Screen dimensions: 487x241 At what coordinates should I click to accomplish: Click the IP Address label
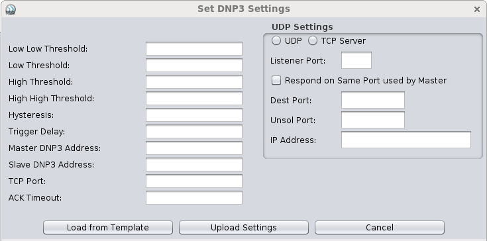(293, 140)
